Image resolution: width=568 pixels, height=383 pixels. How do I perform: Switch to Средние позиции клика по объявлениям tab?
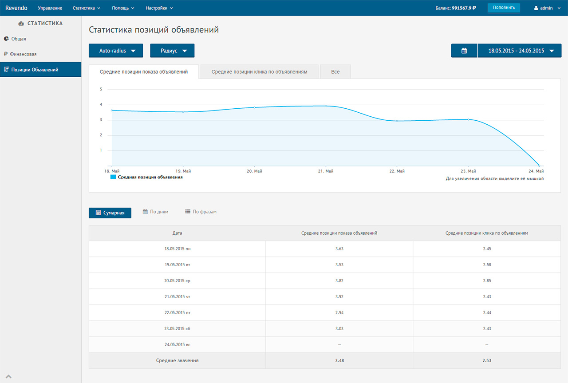(x=260, y=71)
